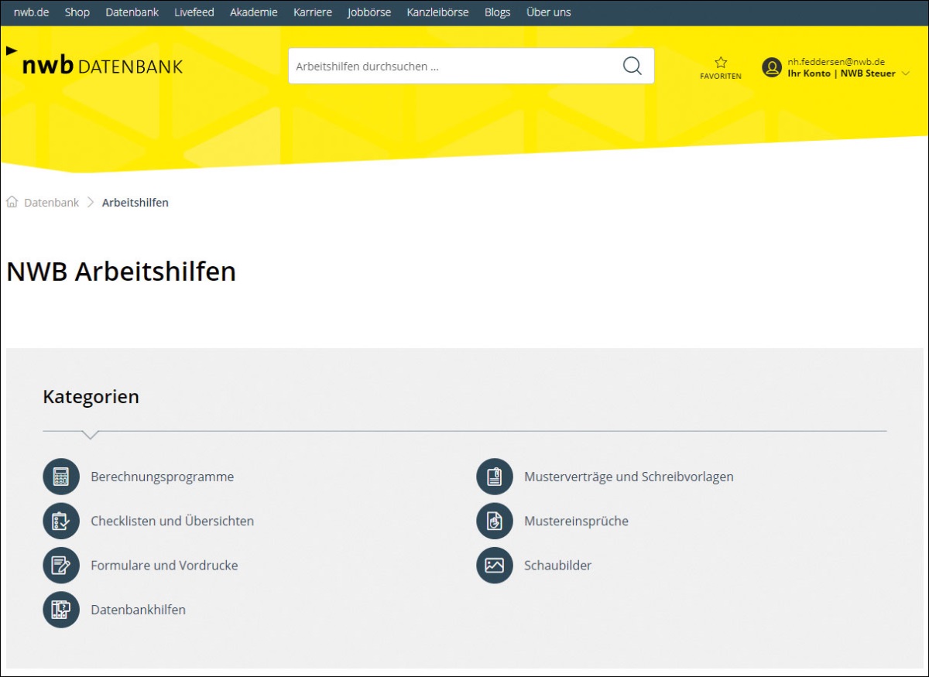The height and width of the screenshot is (677, 929).
Task: Click the Schaubilder picture icon
Action: pyautogui.click(x=495, y=566)
